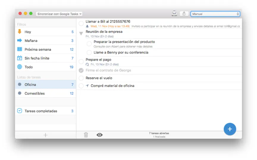Open the Comestibles task list
The height and width of the screenshot is (160, 257).
[x=46, y=93]
